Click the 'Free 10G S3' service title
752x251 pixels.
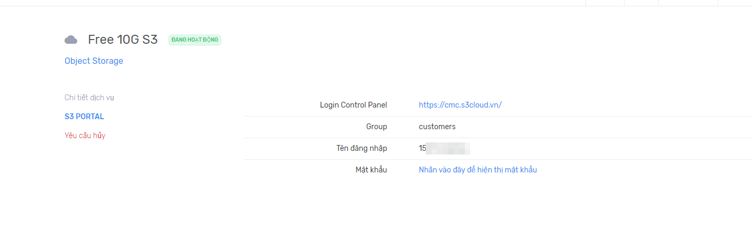123,40
